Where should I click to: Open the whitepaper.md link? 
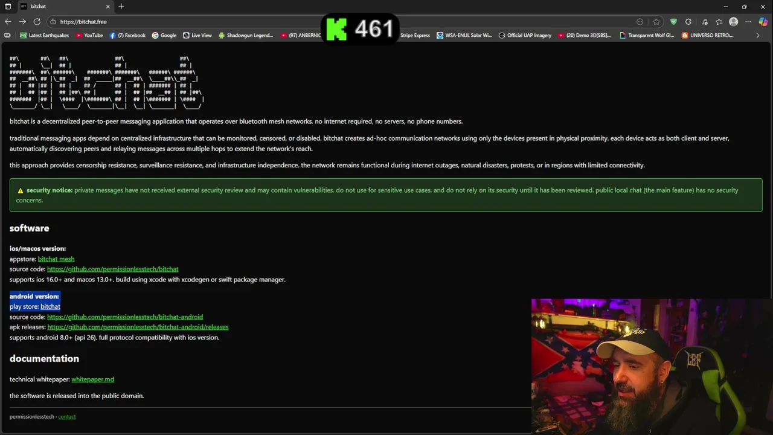pos(92,379)
